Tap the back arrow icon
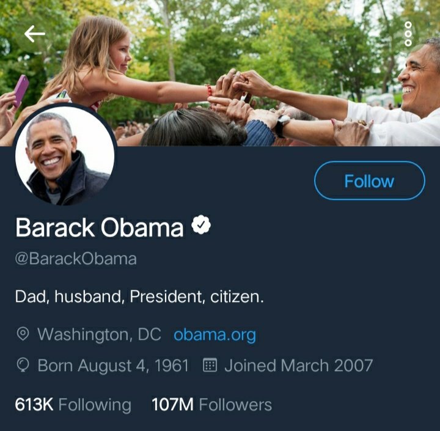440x431 pixels. [34, 34]
